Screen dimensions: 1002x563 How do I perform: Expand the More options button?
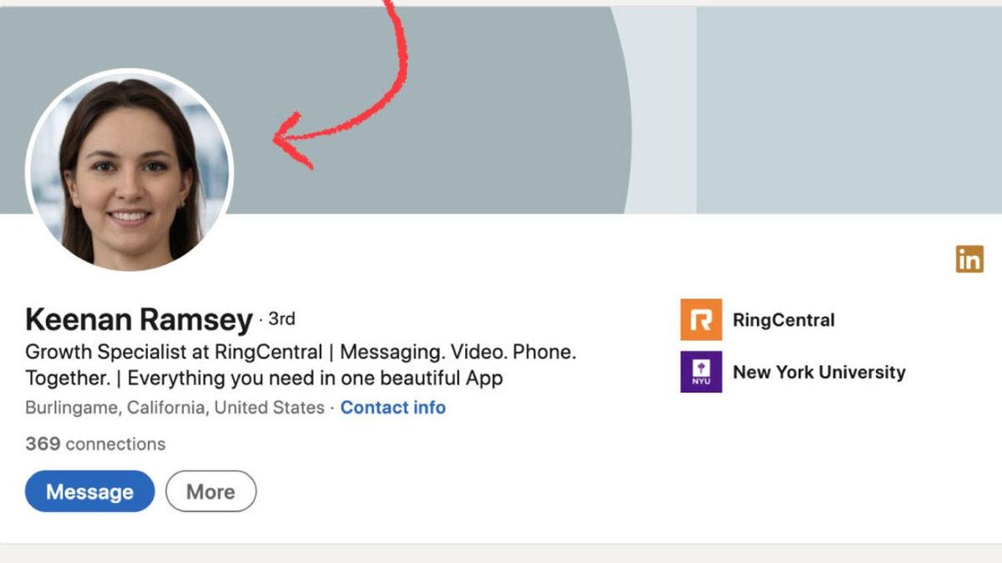coord(210,491)
